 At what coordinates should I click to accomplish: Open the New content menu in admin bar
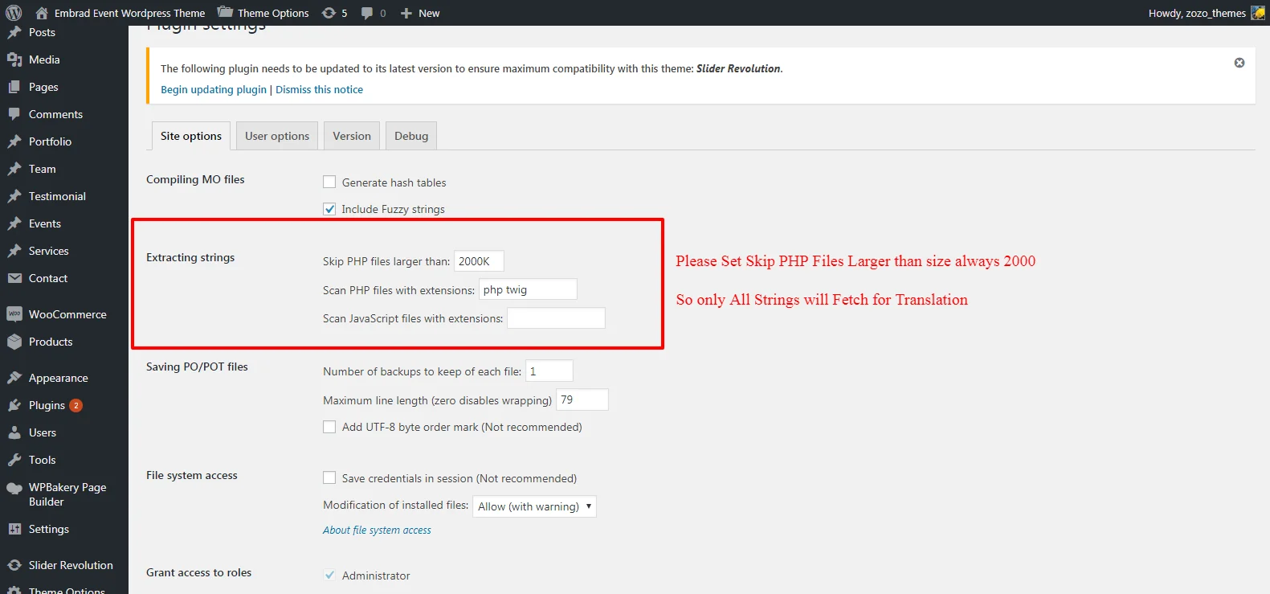click(420, 13)
